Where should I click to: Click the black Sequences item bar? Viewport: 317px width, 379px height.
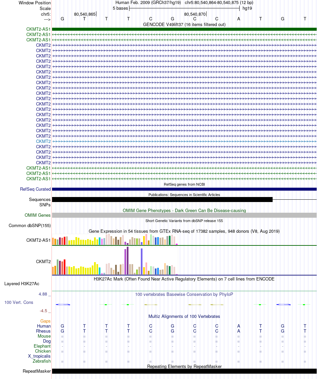(163, 200)
